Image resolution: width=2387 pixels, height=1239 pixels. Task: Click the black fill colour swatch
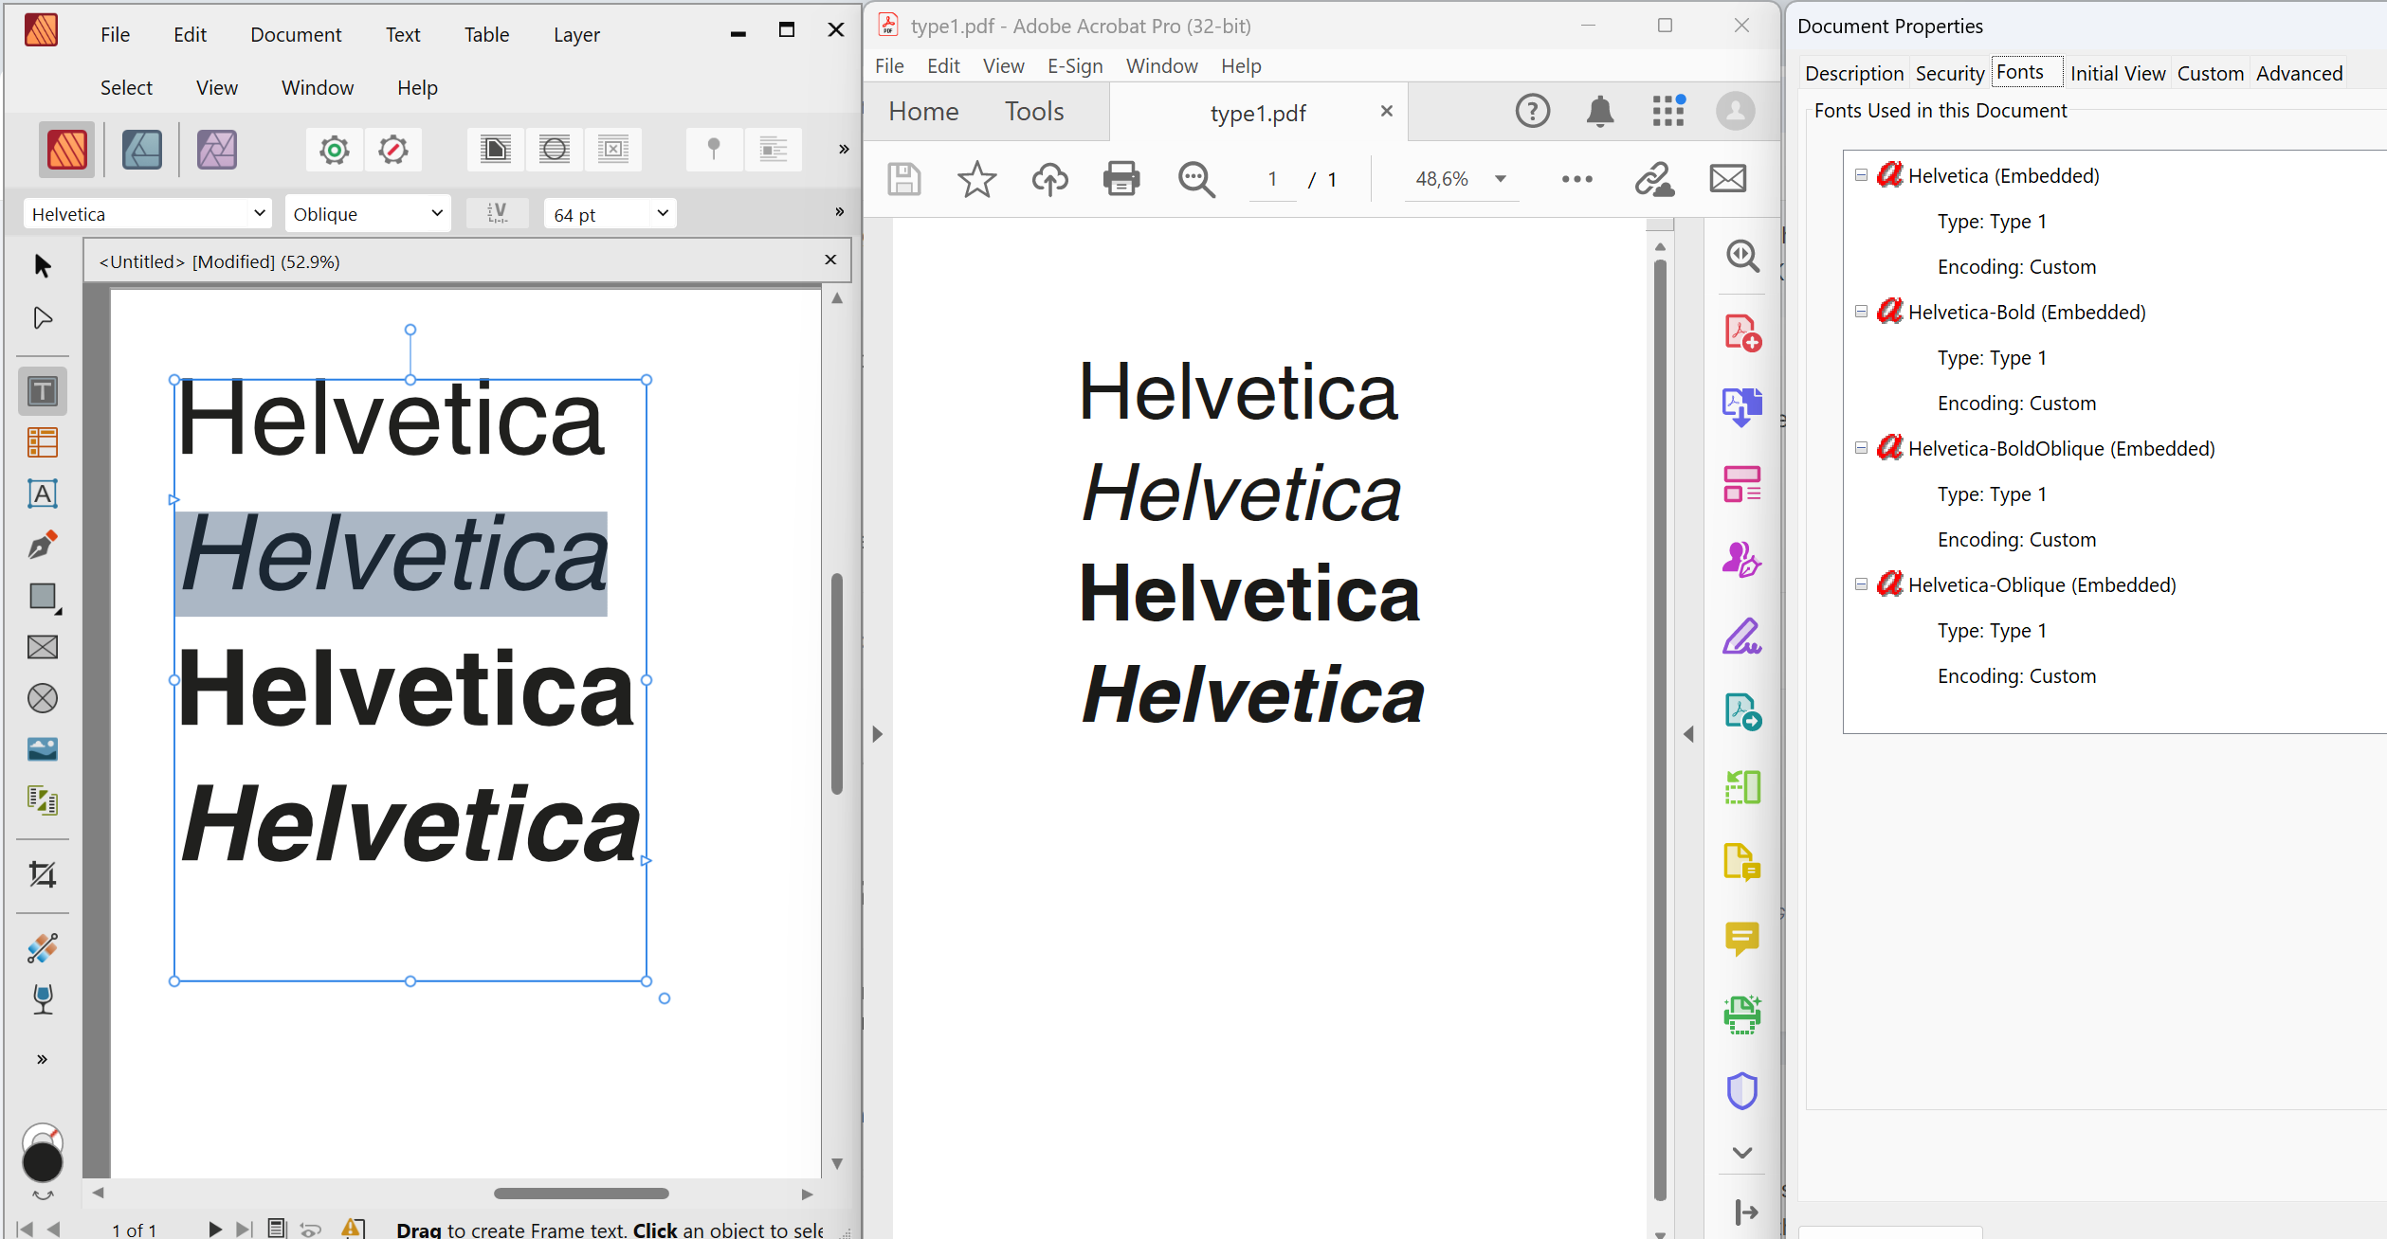coord(43,1162)
